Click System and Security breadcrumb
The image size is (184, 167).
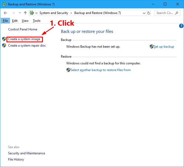[54, 13]
